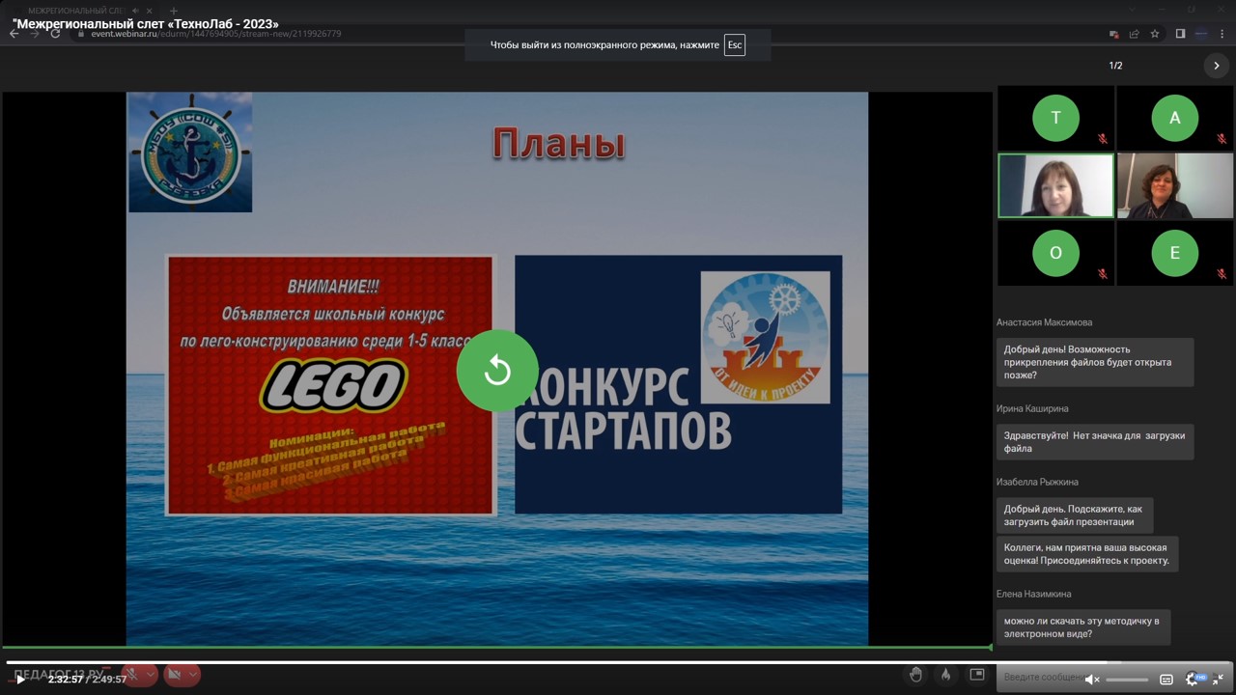Toggle the picture-in-picture layout icon
Screen dimensions: 1236x695
[977, 675]
